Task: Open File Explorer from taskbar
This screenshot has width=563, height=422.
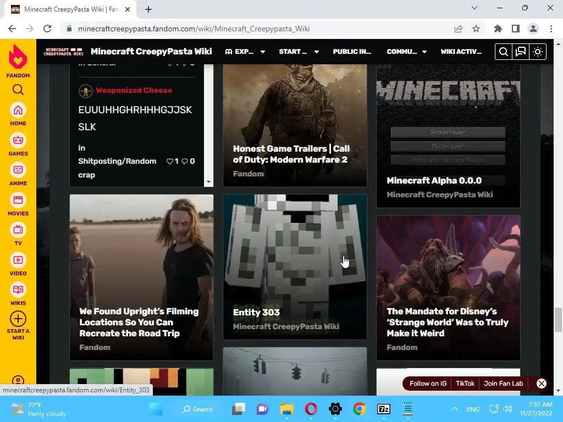Action: point(287,409)
